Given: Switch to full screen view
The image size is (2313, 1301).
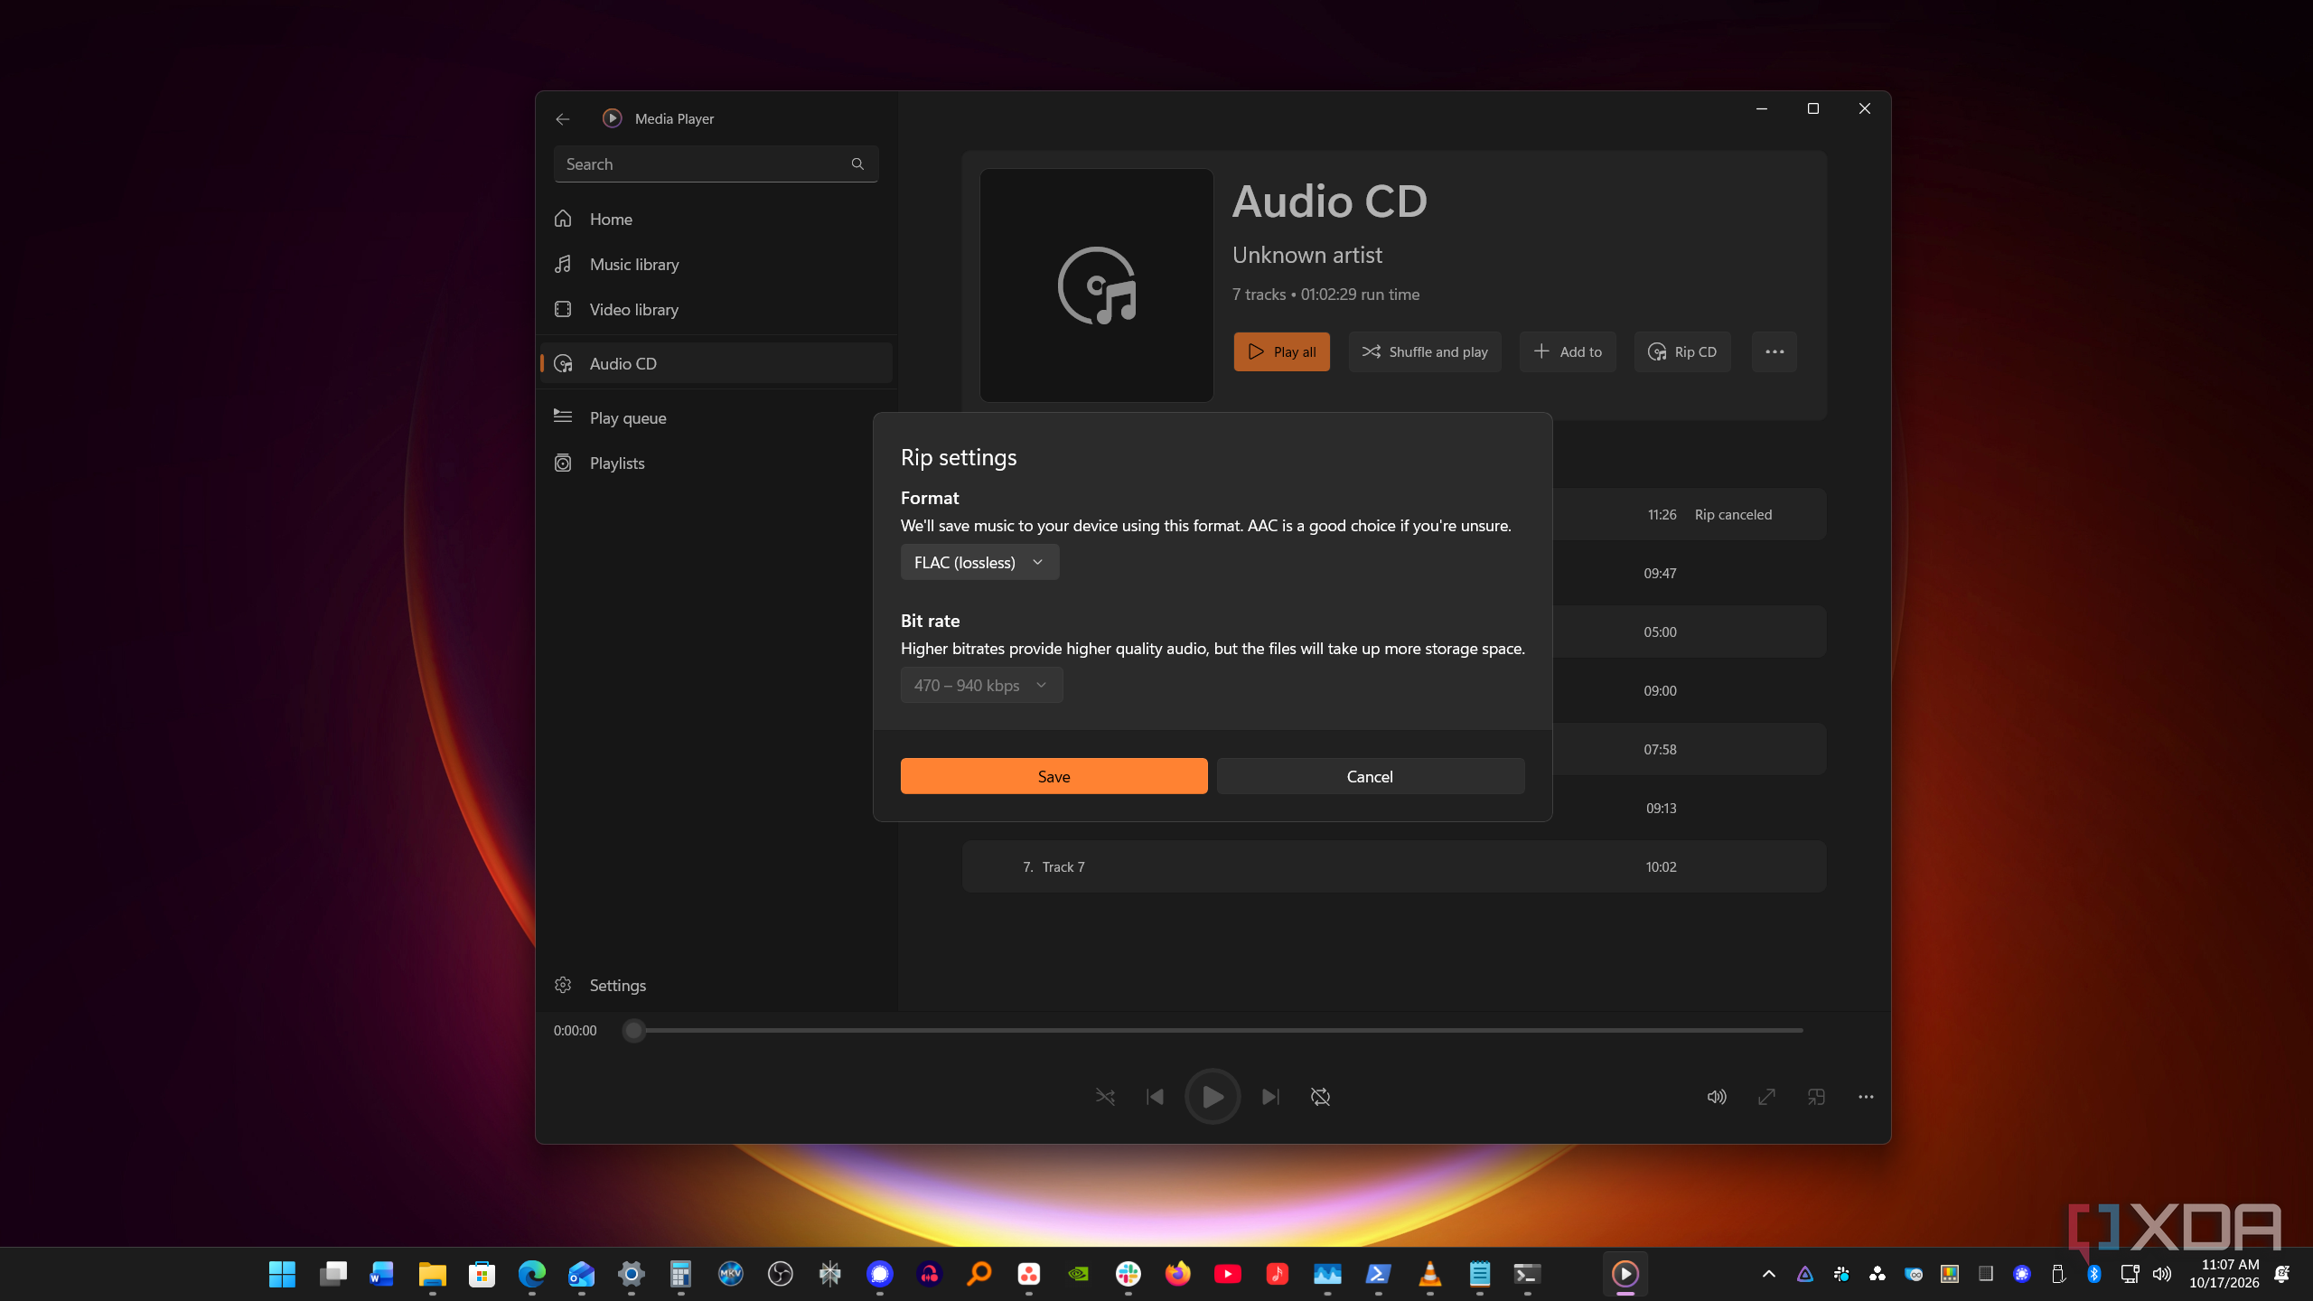Looking at the screenshot, I should (x=1766, y=1096).
